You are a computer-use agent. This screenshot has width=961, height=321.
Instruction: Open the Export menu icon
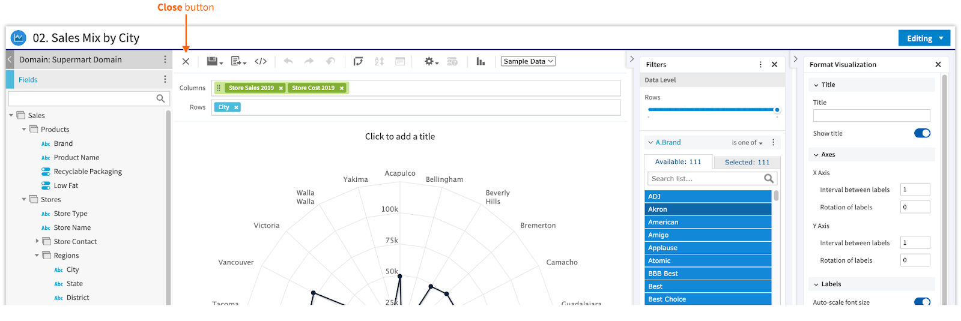[238, 61]
